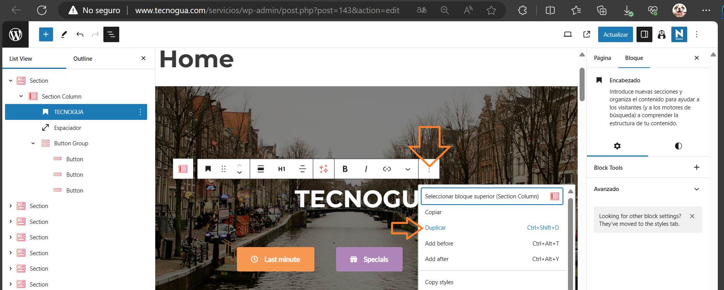Click the Specials purple button
This screenshot has width=724, height=290.
click(369, 259)
